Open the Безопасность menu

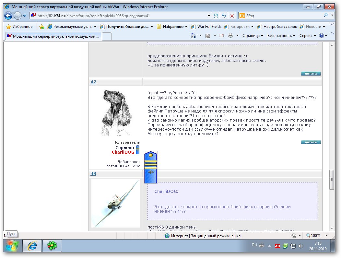coord(281,36)
